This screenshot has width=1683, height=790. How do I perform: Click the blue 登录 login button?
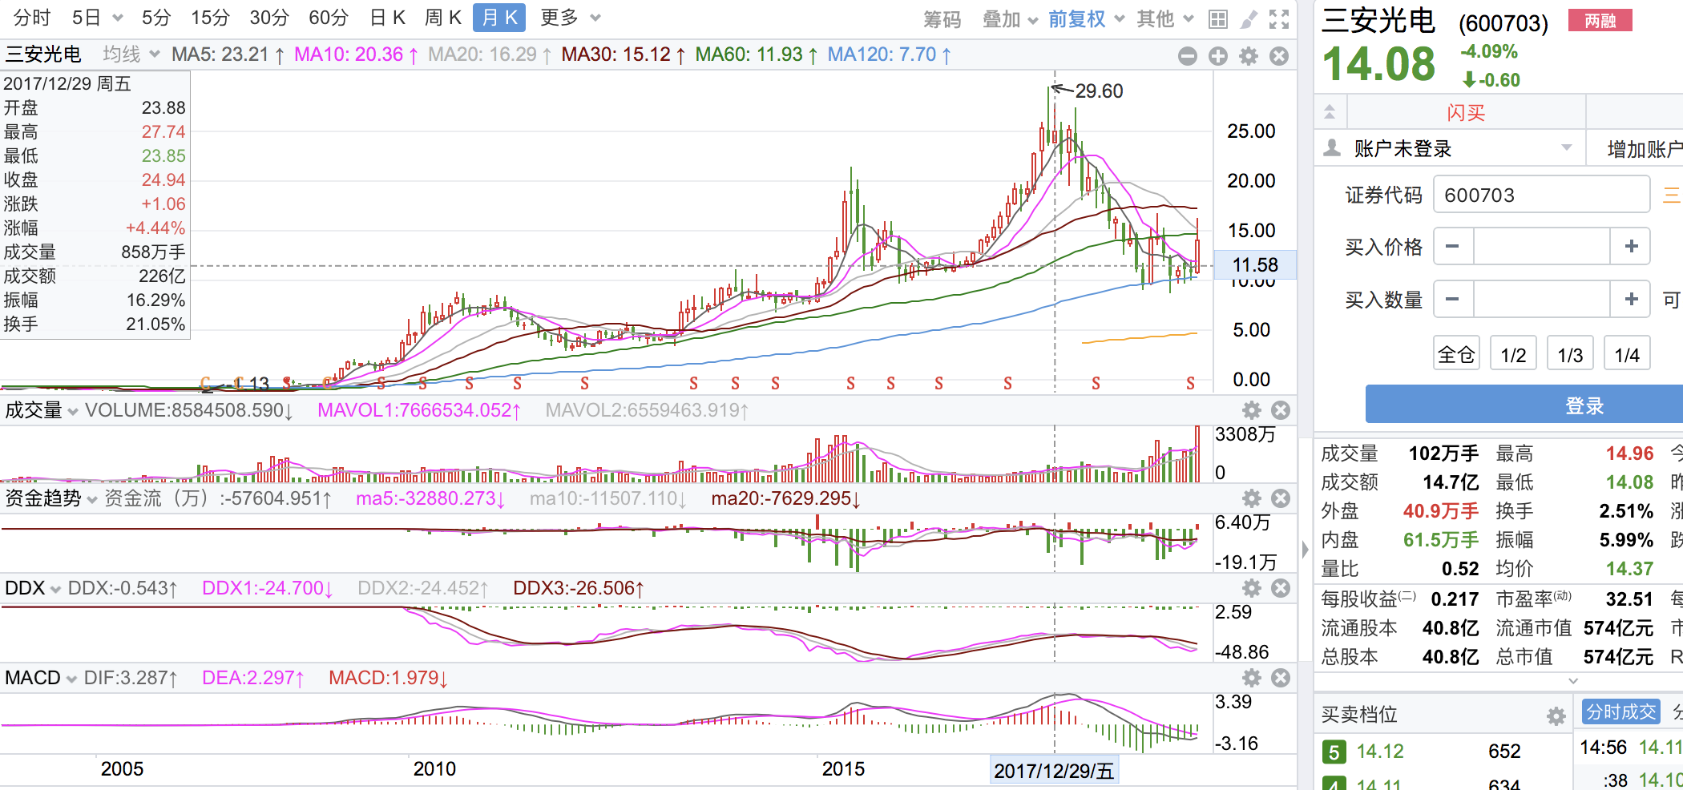pyautogui.click(x=1524, y=405)
